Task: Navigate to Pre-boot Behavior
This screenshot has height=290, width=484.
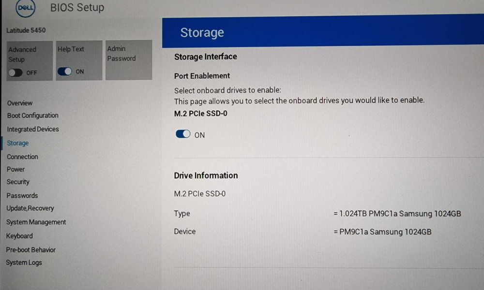Action: click(30, 250)
